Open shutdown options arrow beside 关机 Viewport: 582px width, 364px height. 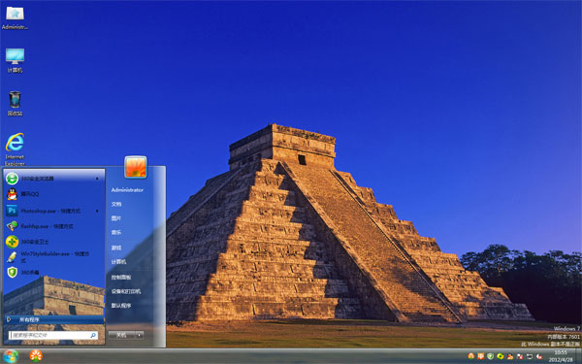pos(139,335)
